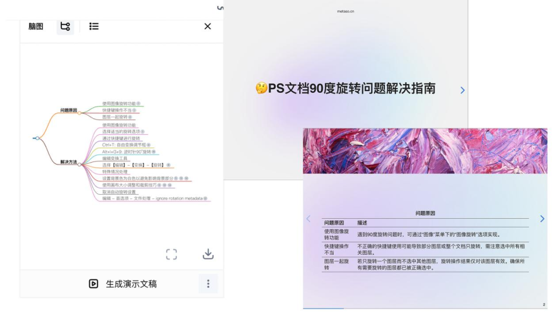Select the 图层一起旋转 node
This screenshot has width=560, height=315.
coord(115,117)
